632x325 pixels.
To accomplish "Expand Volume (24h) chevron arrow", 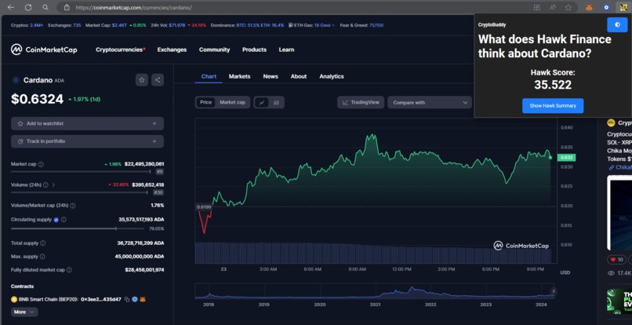I will click(53, 185).
